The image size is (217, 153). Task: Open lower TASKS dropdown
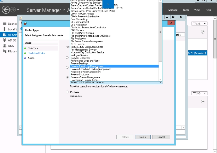(x=199, y=93)
